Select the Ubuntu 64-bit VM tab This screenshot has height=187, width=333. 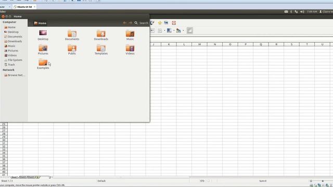coord(24,7)
